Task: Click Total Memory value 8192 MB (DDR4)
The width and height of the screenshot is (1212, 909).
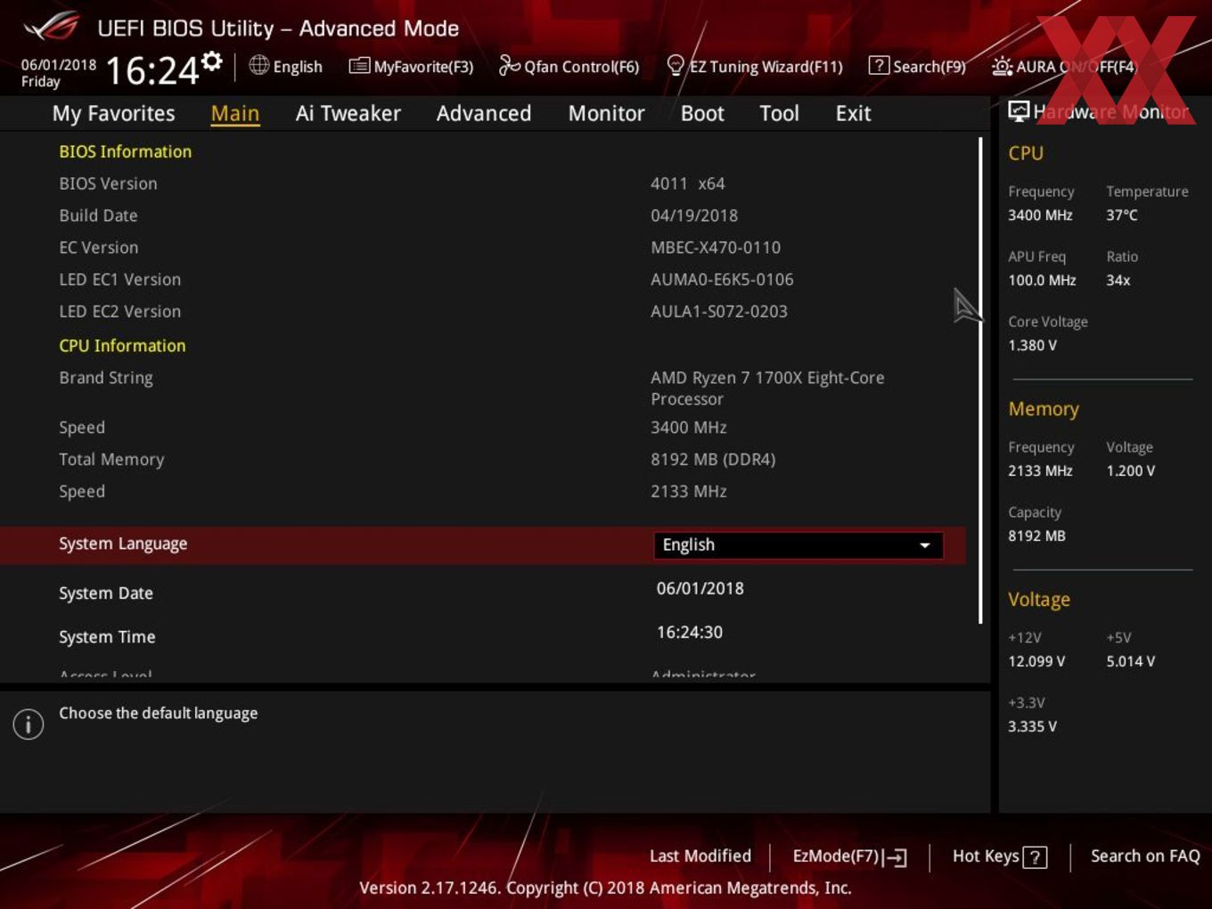Action: tap(713, 460)
